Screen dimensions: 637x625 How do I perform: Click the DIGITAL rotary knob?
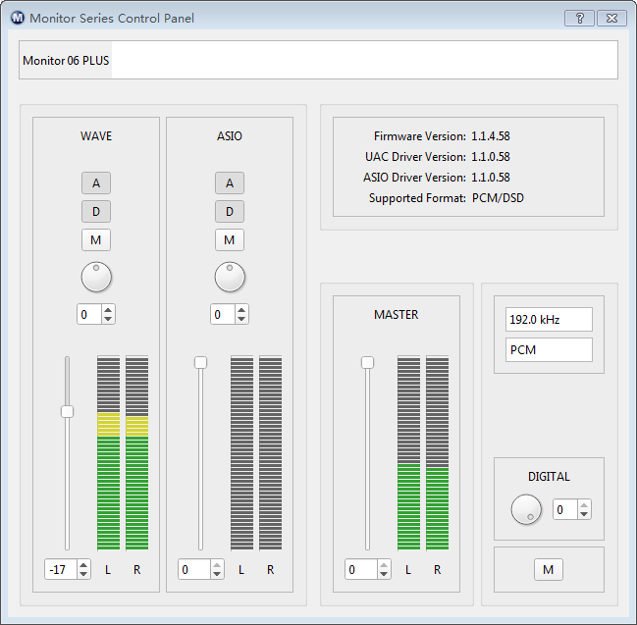526,509
